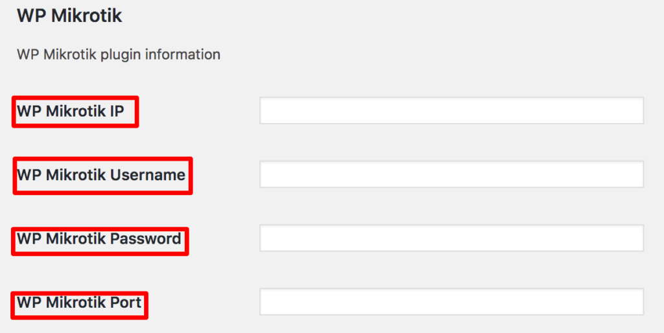
Task: Click the "WP Mikrotik" section heading
Action: [69, 16]
